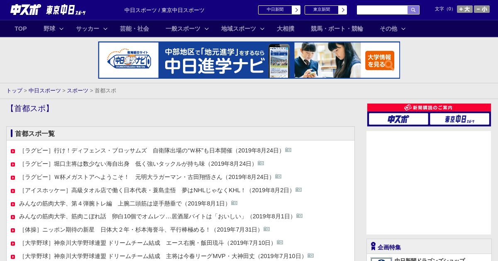Go to 中日スポーツ breadcrumb link
This screenshot has height=261, width=498.
pyautogui.click(x=45, y=90)
